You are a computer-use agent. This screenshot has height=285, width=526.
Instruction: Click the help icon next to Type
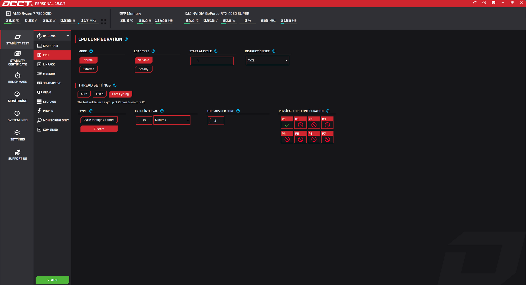coord(91,111)
